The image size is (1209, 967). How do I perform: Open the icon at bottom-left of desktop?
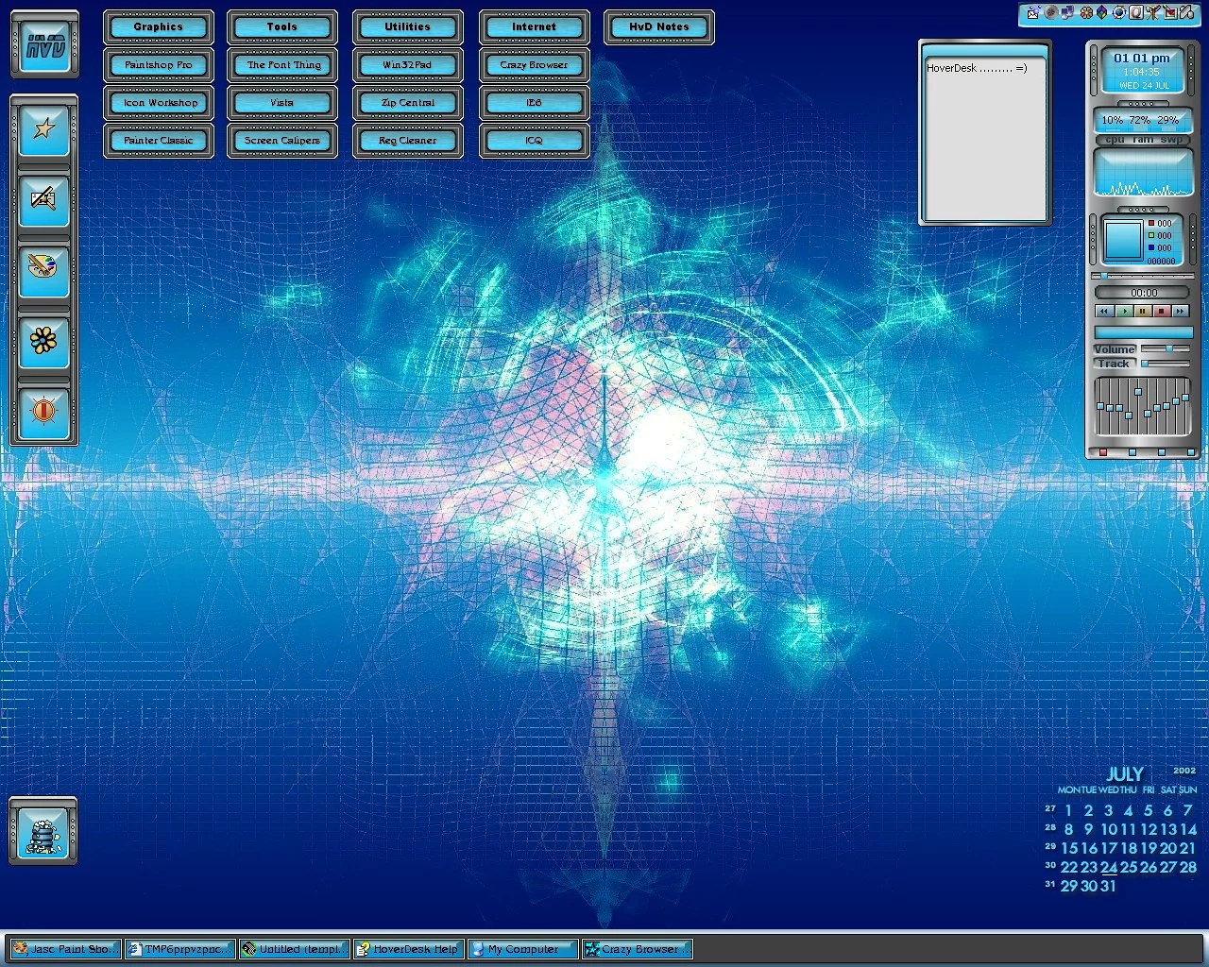[43, 831]
